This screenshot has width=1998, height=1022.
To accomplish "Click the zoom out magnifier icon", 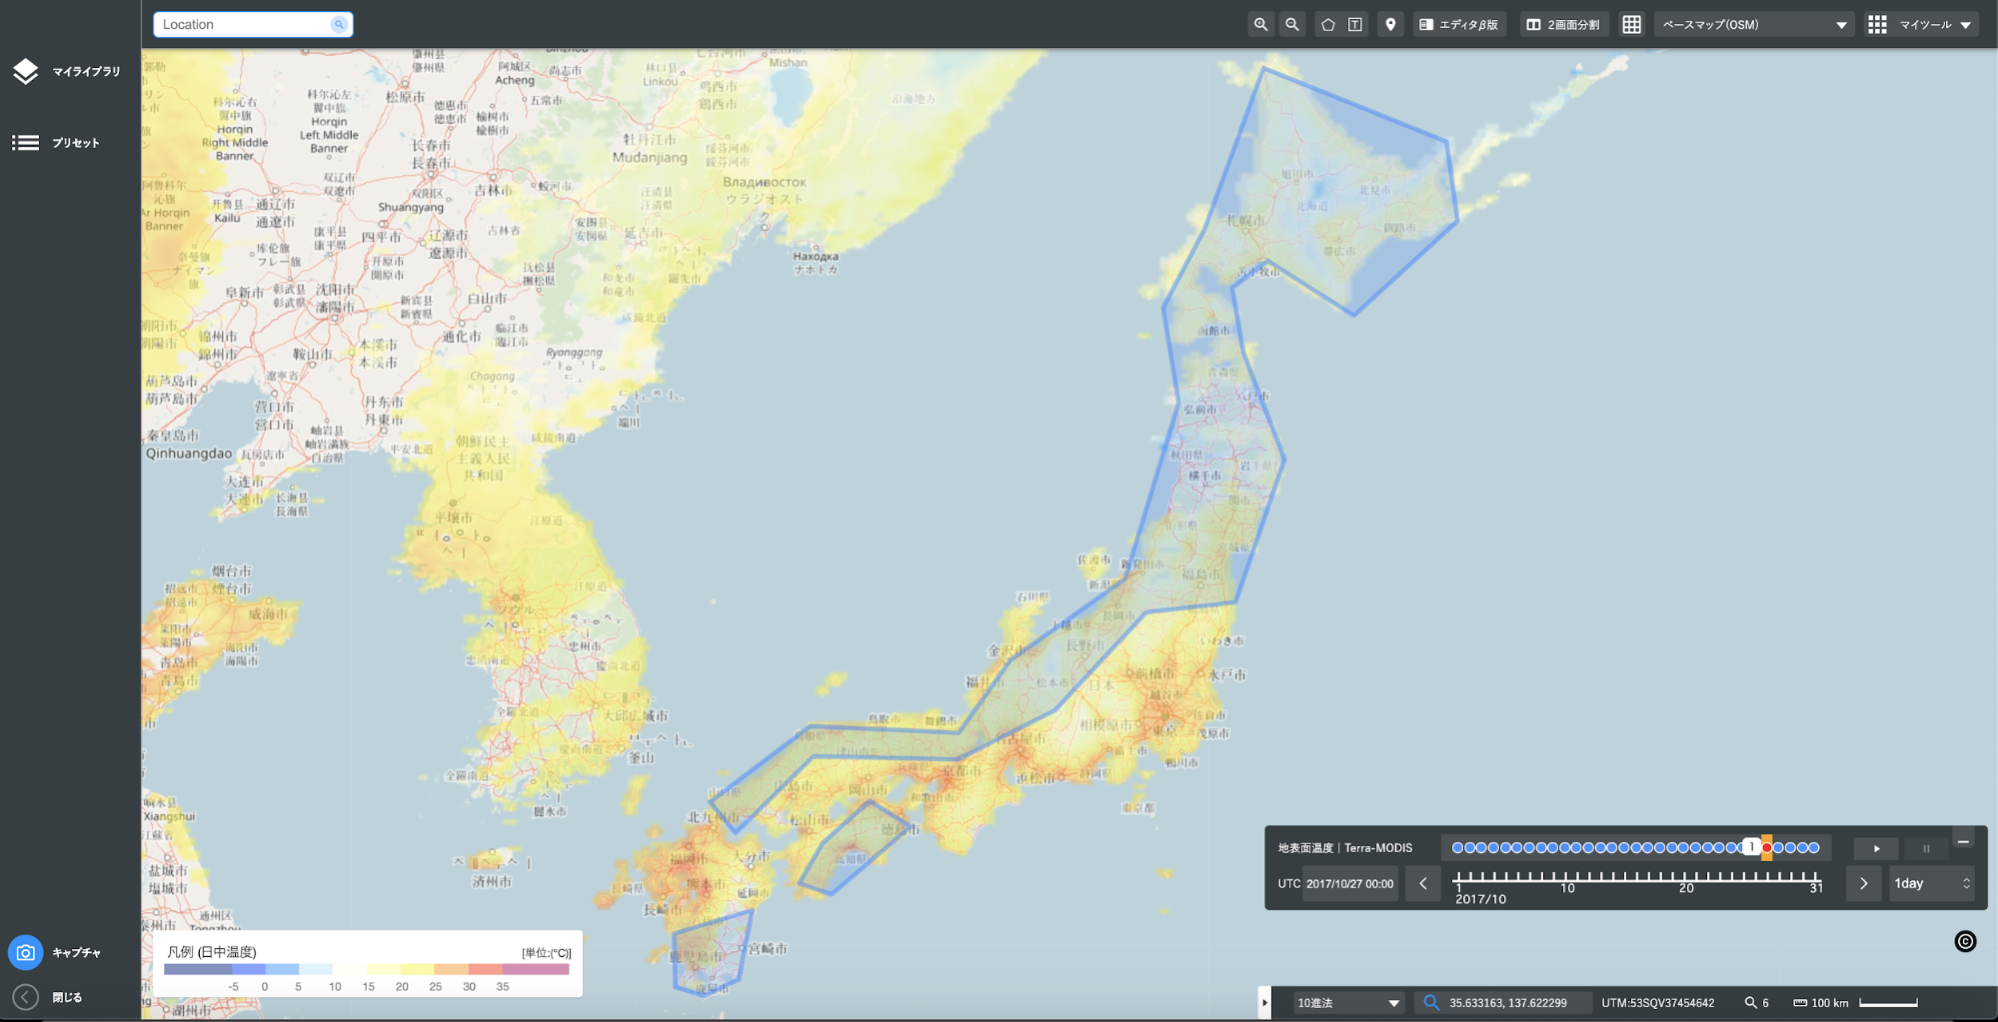I will 1292,25.
